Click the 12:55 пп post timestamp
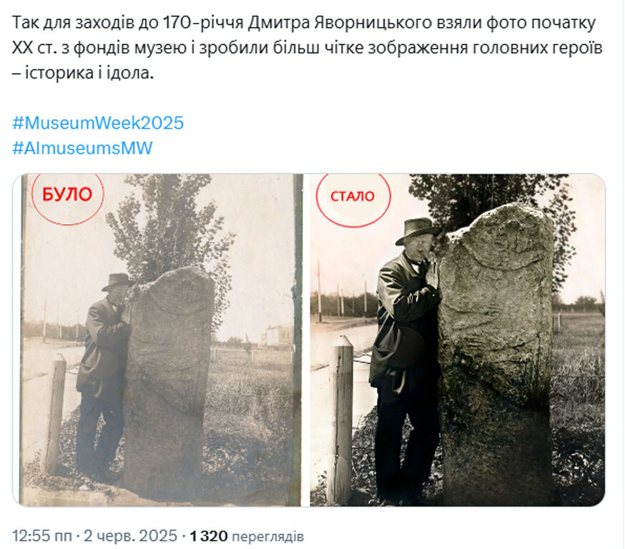Viewport: 625px width, 549px height. (42, 535)
